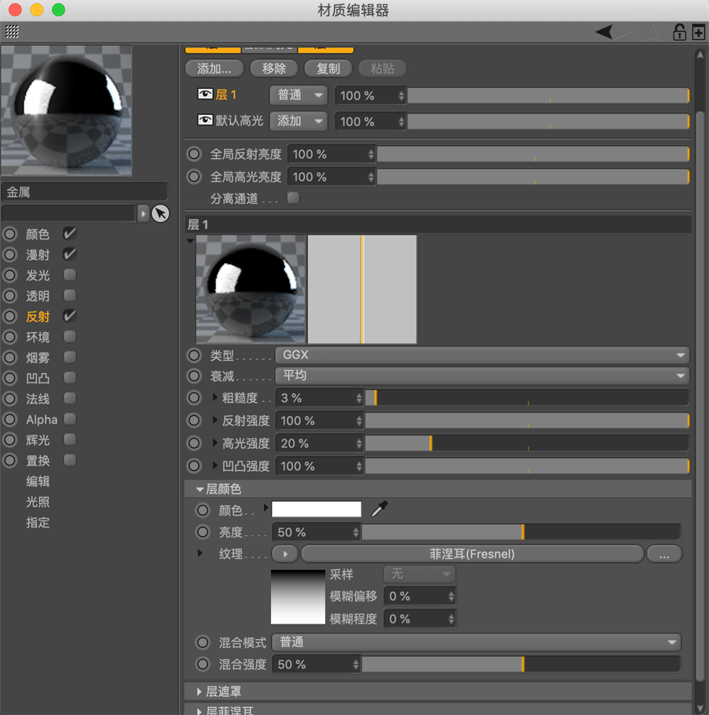Click the grid handle icon top left
Screen dimensions: 709x715
[13, 31]
